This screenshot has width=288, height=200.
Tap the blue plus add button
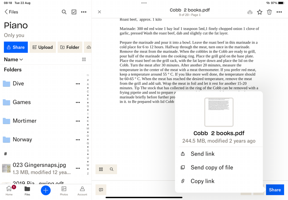(x=46, y=190)
